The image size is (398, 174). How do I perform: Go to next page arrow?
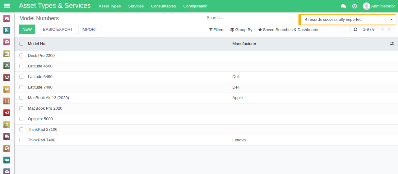coord(389,30)
